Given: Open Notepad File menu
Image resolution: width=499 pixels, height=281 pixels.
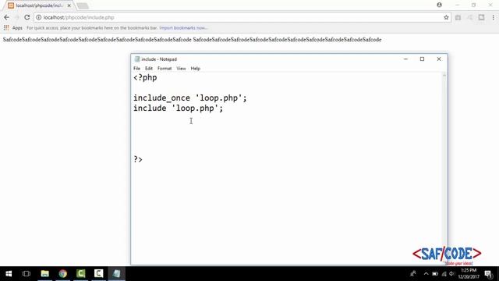Looking at the screenshot, I should tap(136, 69).
